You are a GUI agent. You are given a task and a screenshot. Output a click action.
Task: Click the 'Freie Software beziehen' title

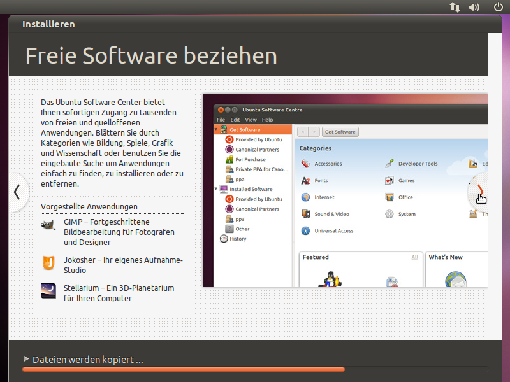(x=151, y=55)
